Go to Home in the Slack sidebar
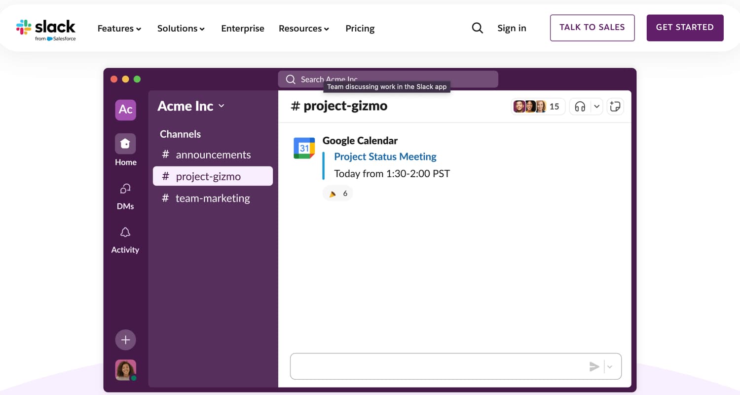The width and height of the screenshot is (740, 395). pyautogui.click(x=125, y=151)
